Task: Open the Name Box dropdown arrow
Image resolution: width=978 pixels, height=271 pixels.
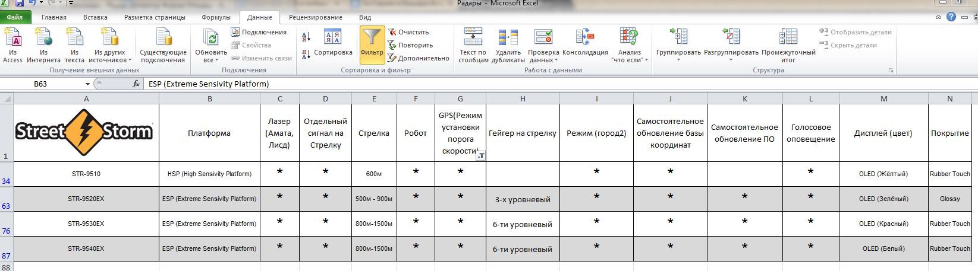Action: click(x=88, y=84)
